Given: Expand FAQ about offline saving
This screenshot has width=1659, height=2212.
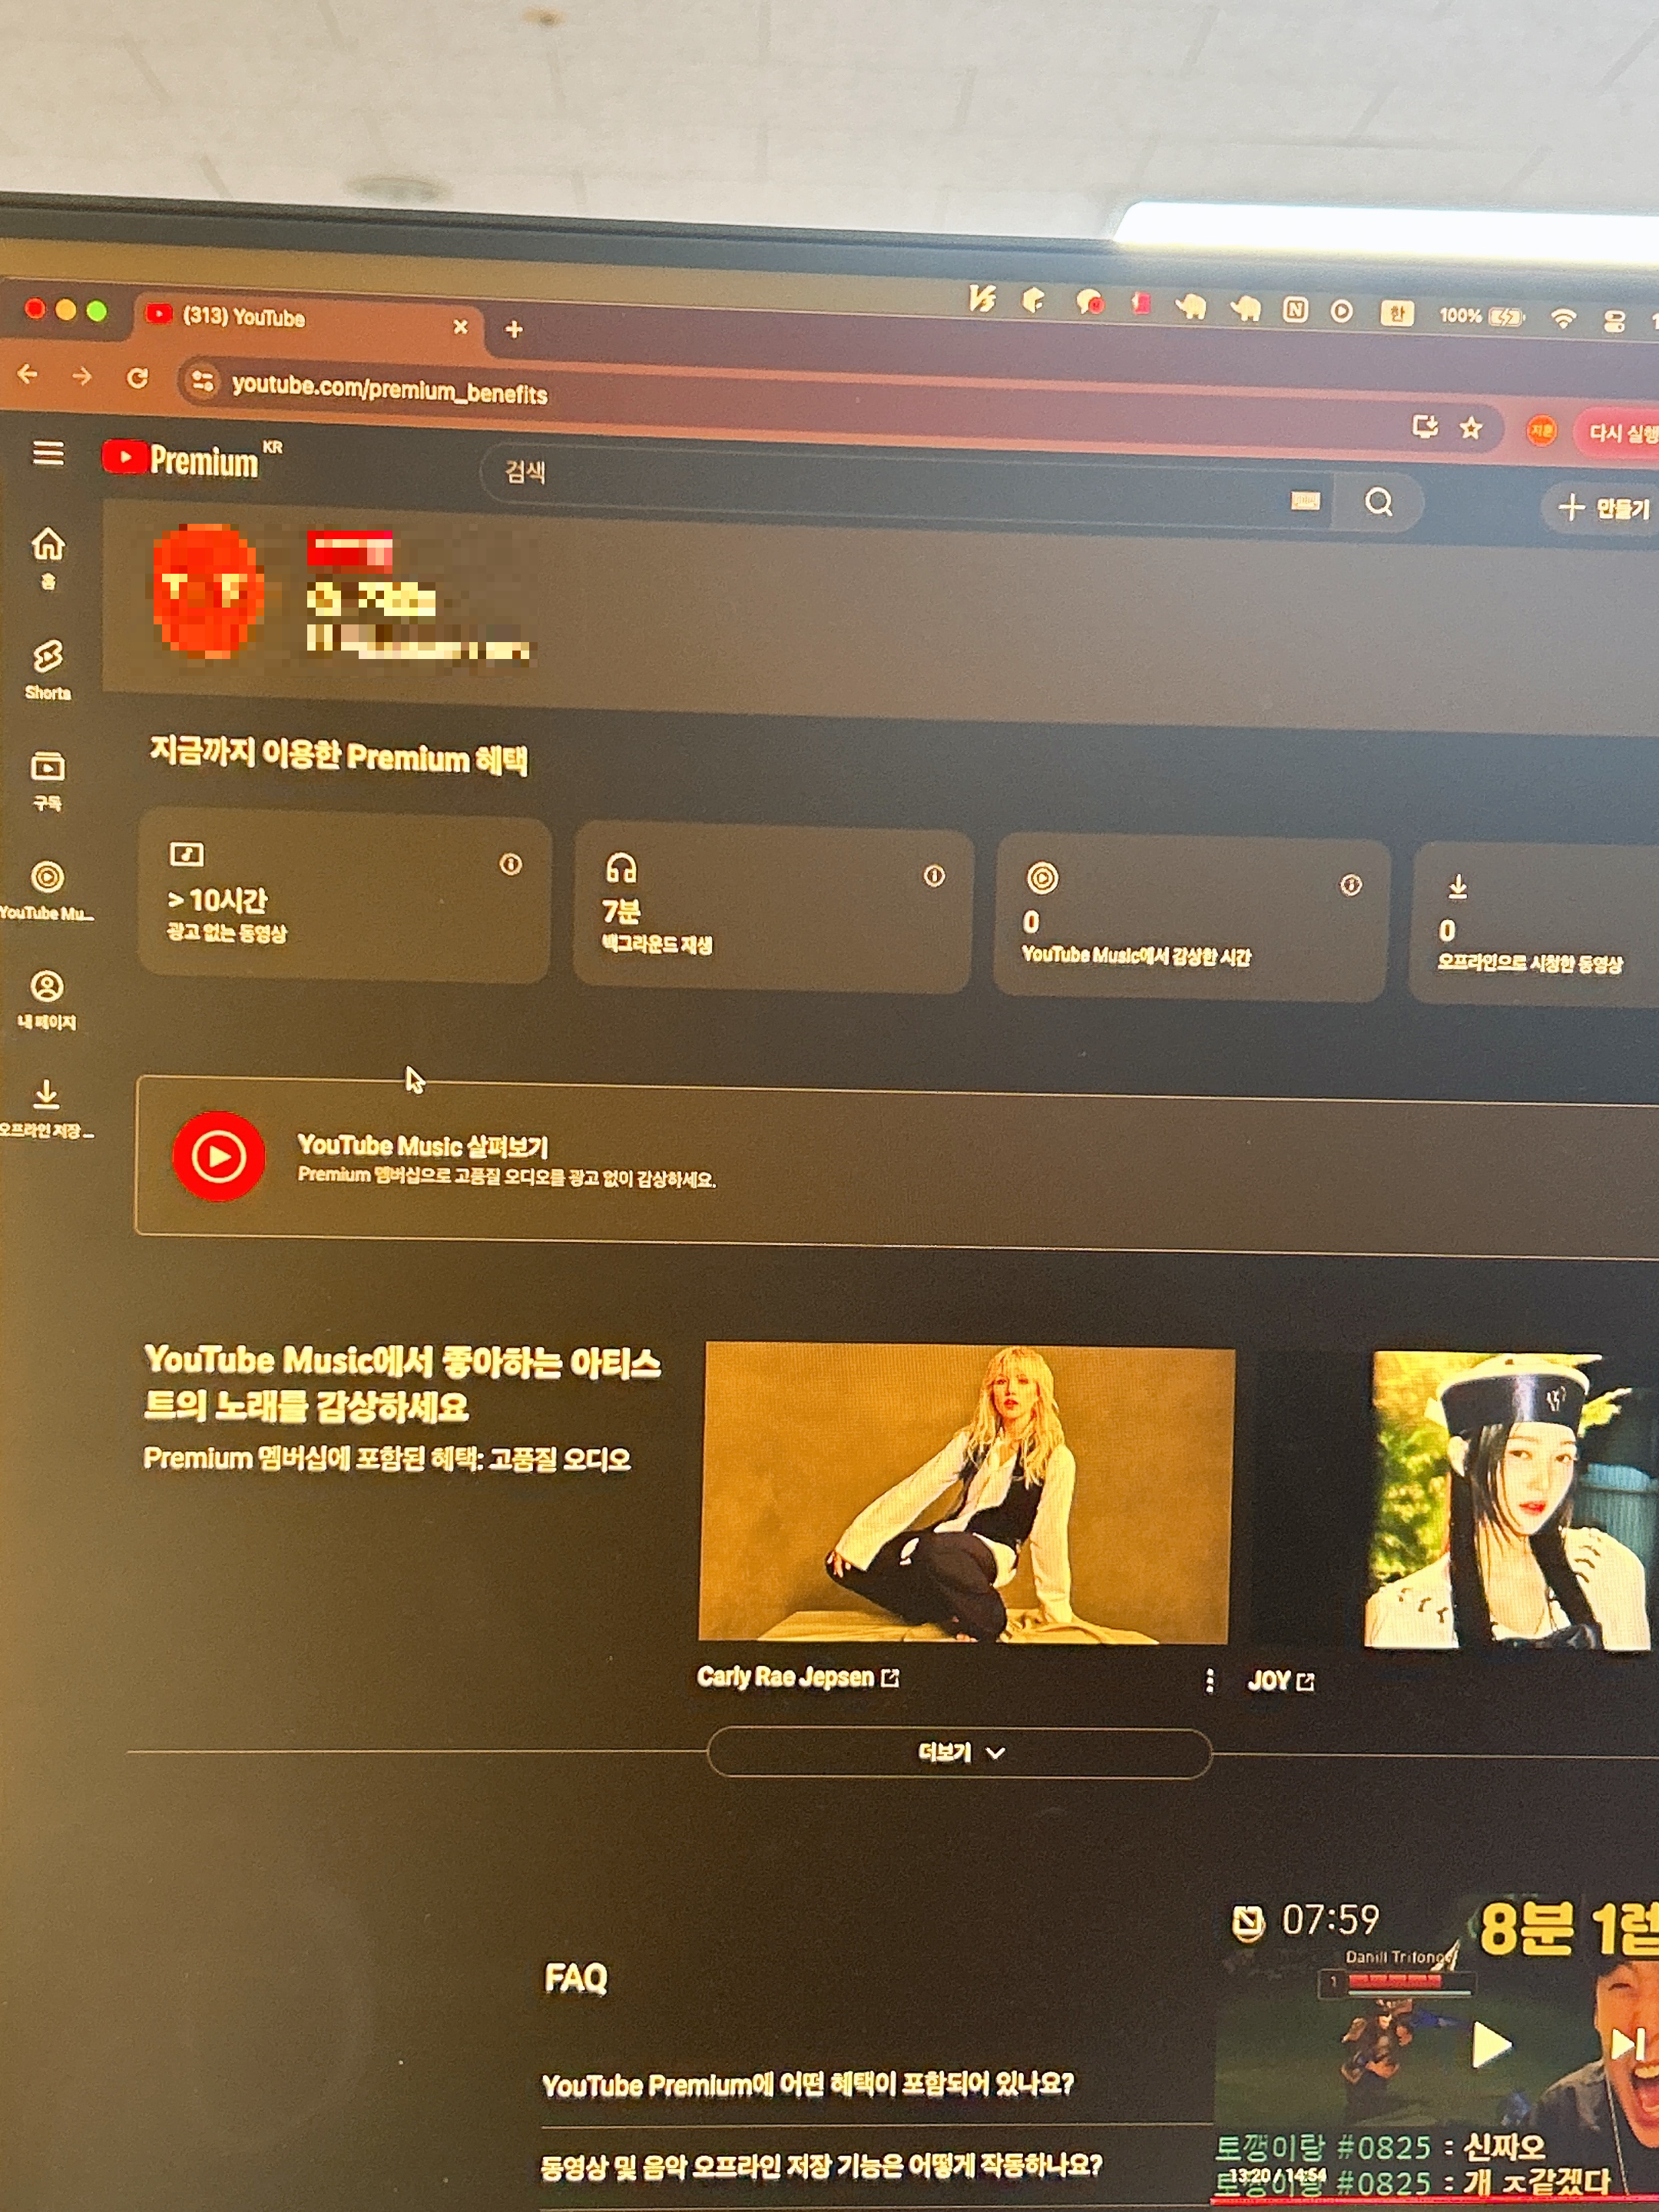Looking at the screenshot, I should pyautogui.click(x=820, y=2166).
